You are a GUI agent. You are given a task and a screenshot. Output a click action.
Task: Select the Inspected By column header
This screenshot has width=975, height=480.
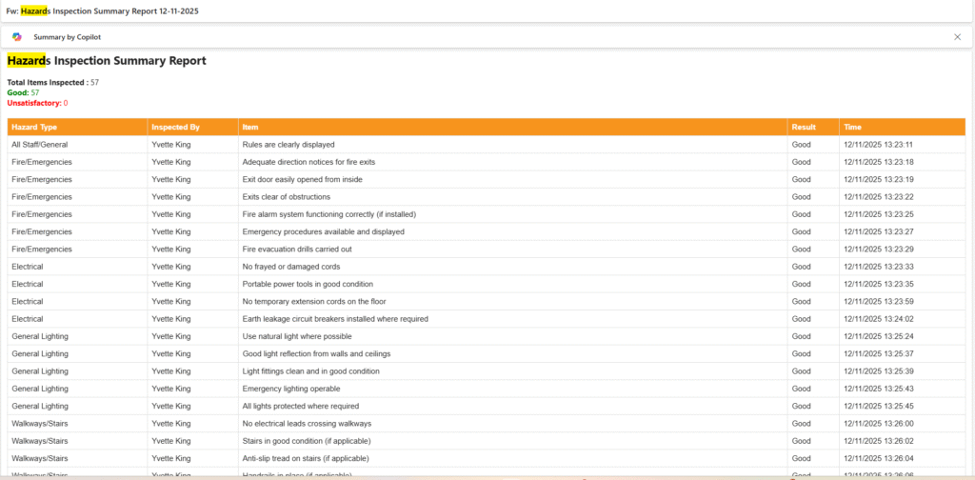(175, 127)
